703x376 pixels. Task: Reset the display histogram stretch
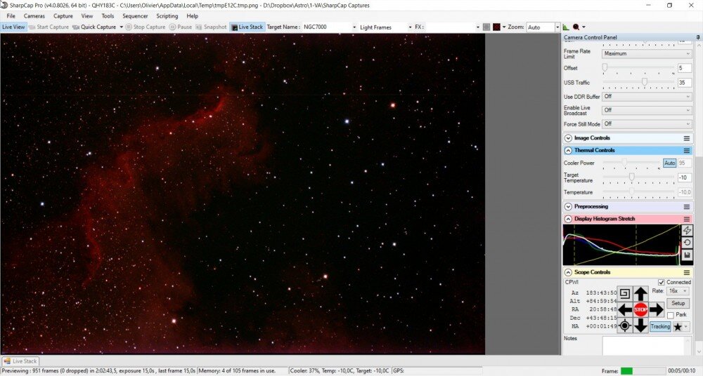[x=687, y=243]
